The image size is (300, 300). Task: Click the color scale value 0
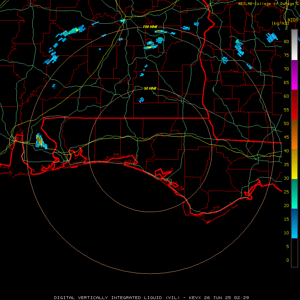click(x=287, y=260)
